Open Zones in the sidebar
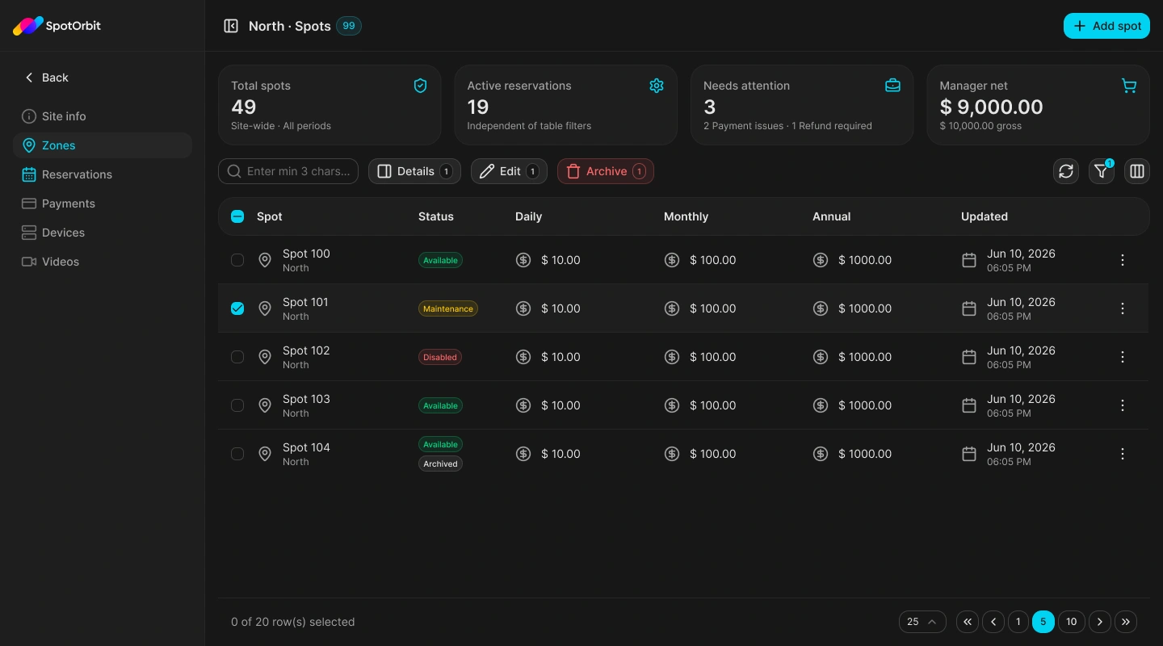This screenshot has height=646, width=1163. click(103, 145)
